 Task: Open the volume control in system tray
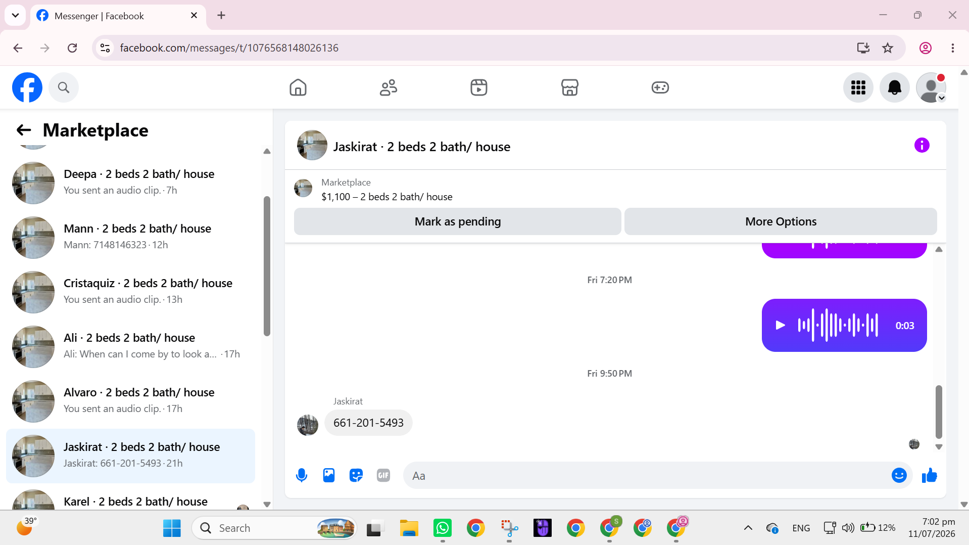[848, 528]
